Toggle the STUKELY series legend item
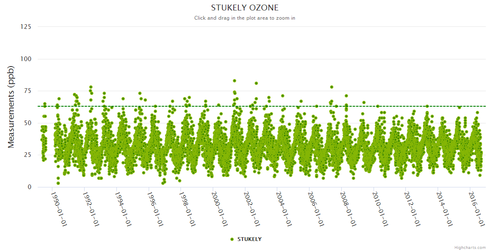This screenshot has width=490, height=251. 249,239
